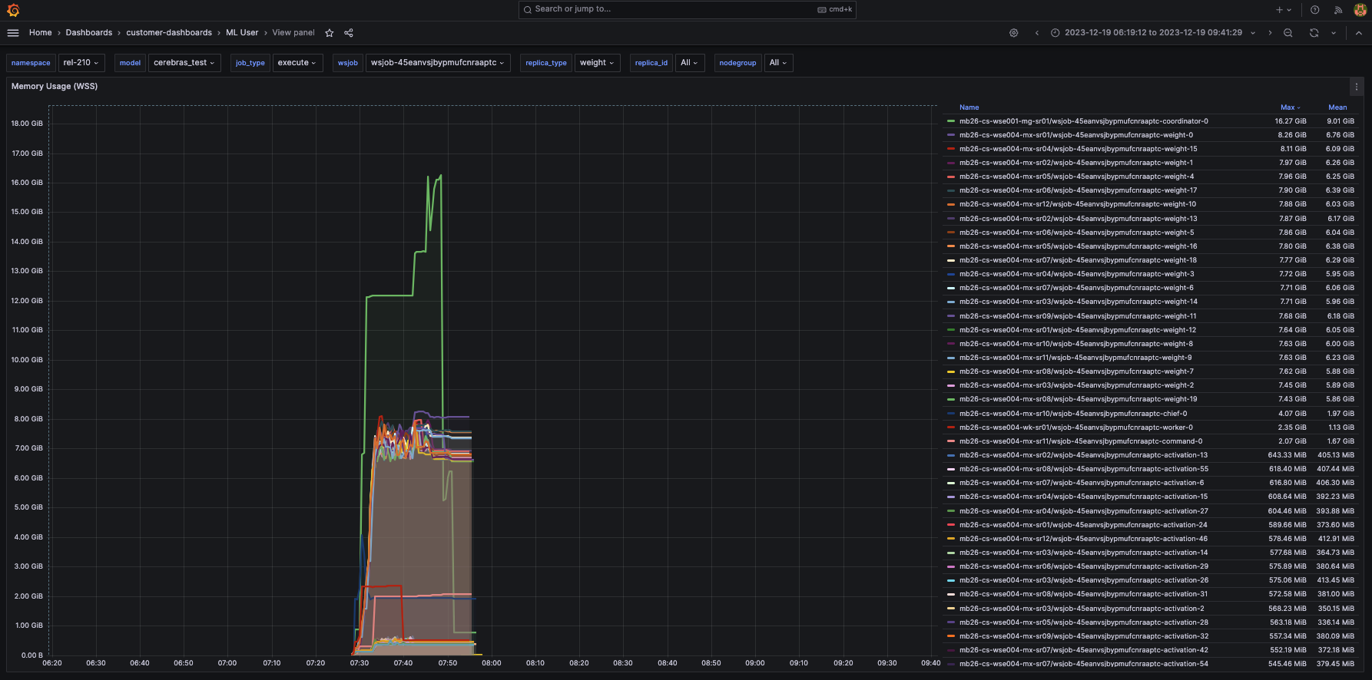The height and width of the screenshot is (680, 1372).
Task: Open the model cerebras_test dropdown
Action: click(184, 63)
